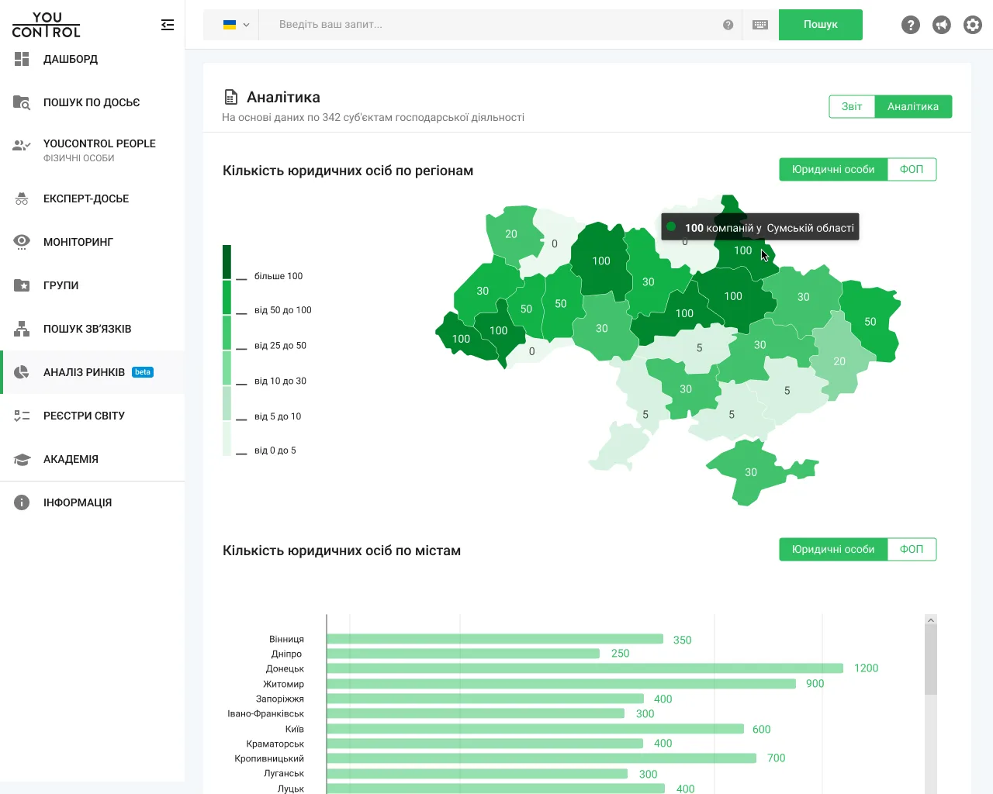Image resolution: width=993 pixels, height=794 pixels.
Task: Click the Моніторинг eye icon
Action: tap(22, 242)
